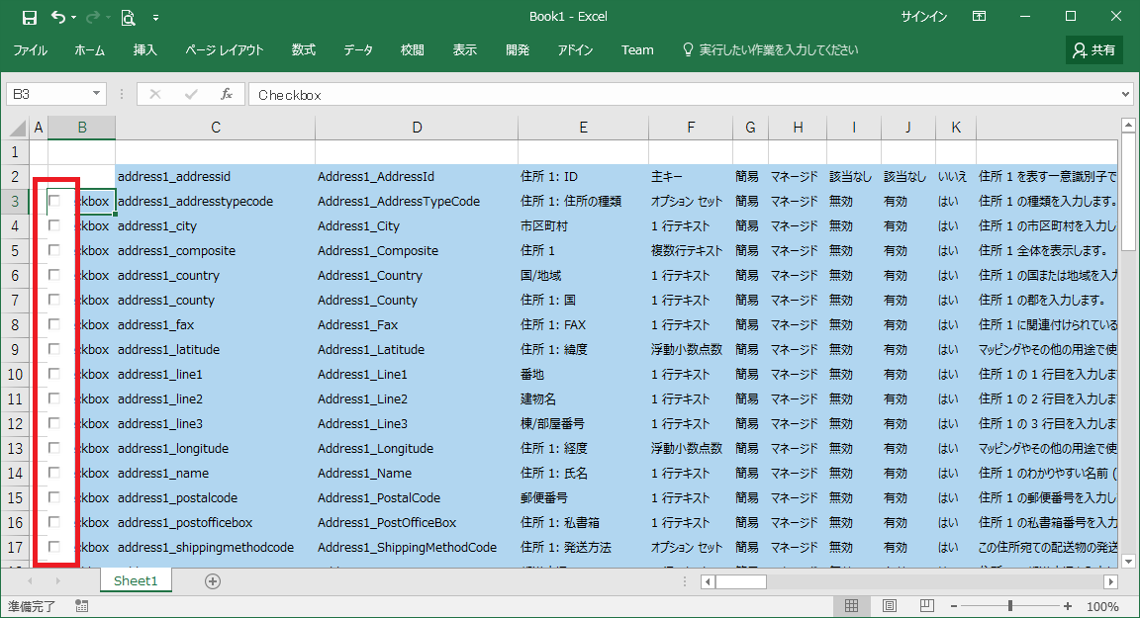Undo the last action

tap(58, 18)
